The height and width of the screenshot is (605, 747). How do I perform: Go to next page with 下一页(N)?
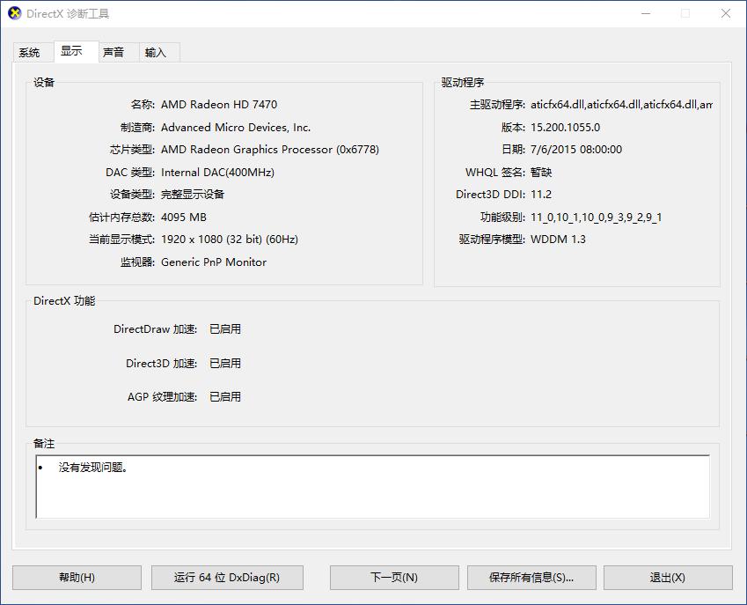click(394, 578)
